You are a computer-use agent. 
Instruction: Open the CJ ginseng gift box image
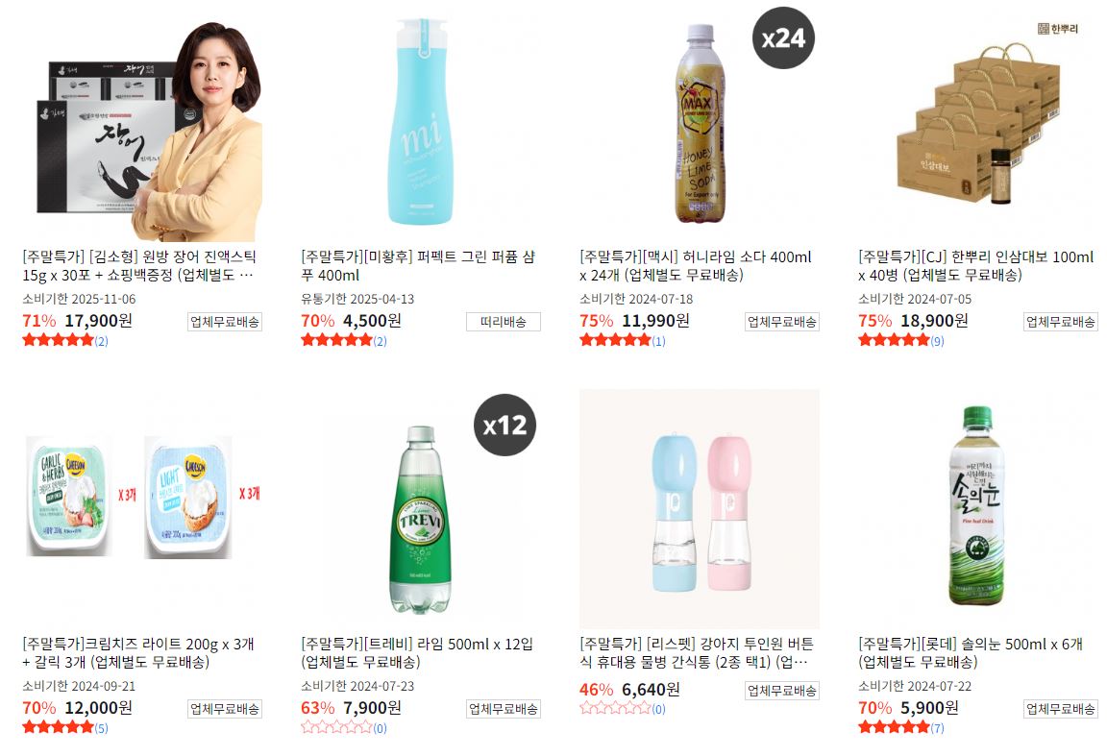(978, 121)
